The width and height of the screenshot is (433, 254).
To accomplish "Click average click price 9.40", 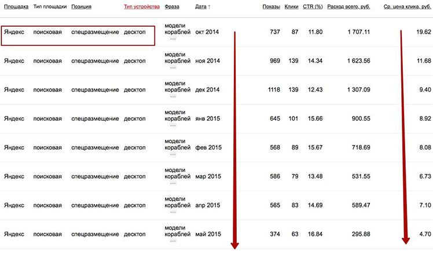I will coord(425,90).
